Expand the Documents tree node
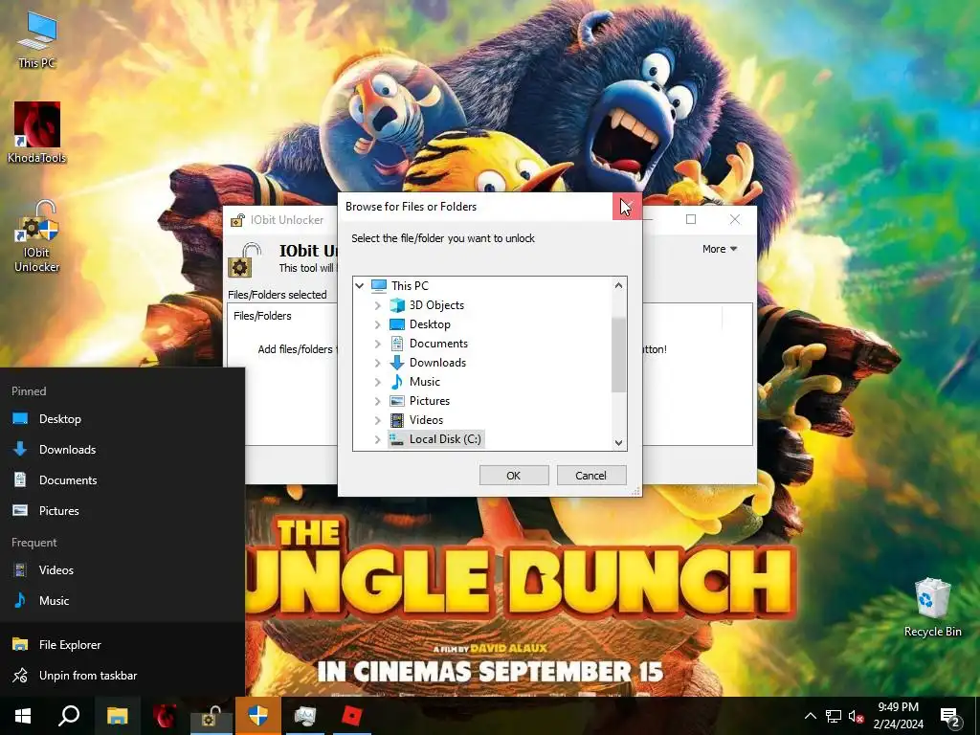 tap(377, 344)
